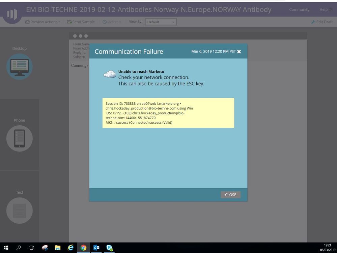The height and width of the screenshot is (253, 337).
Task: Open the Preview Actions menu
Action: point(43,22)
